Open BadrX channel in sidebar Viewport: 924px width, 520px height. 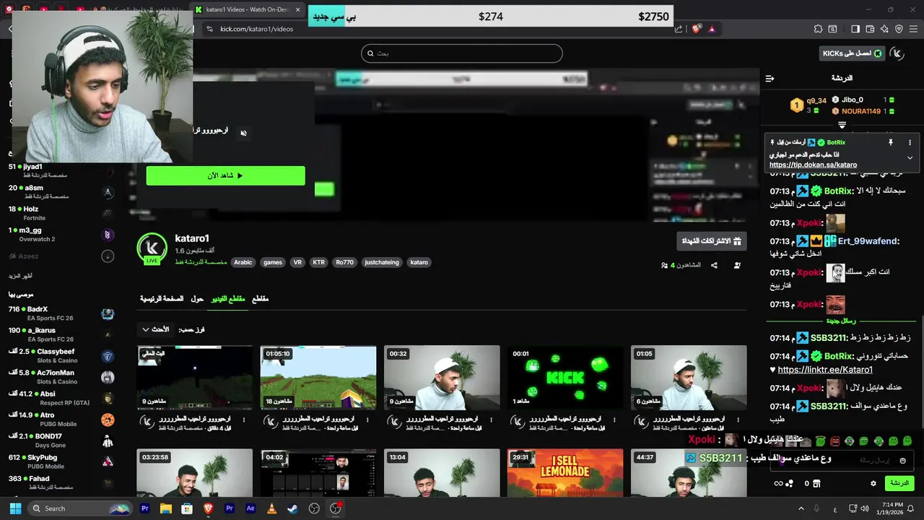coord(61,313)
